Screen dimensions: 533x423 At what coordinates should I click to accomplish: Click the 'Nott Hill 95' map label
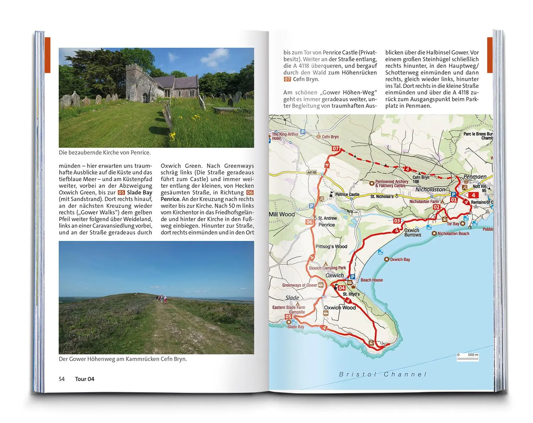tap(480, 189)
